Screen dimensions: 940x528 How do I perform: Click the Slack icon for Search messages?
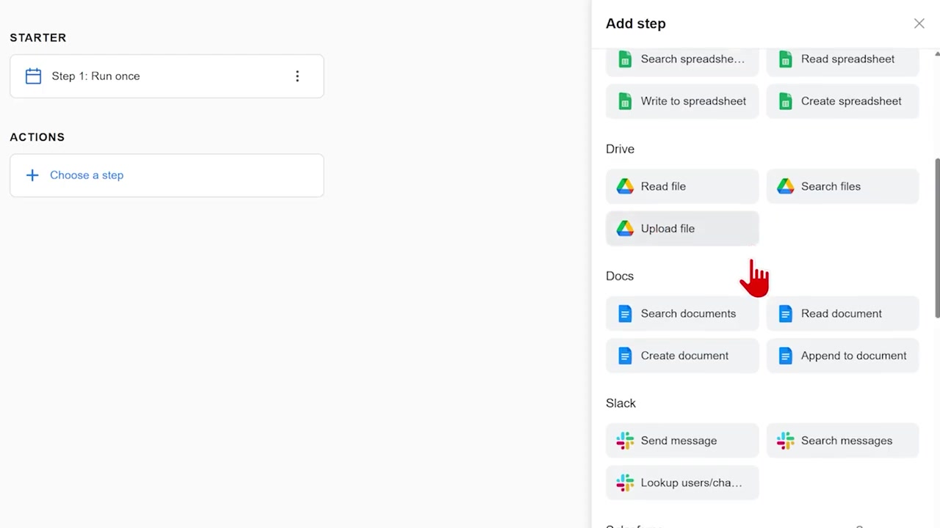[785, 441]
